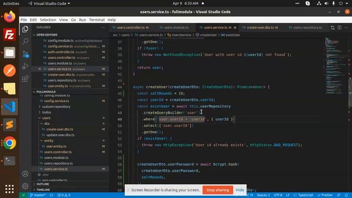Open the File menu
352x198 pixels.
click(24, 20)
